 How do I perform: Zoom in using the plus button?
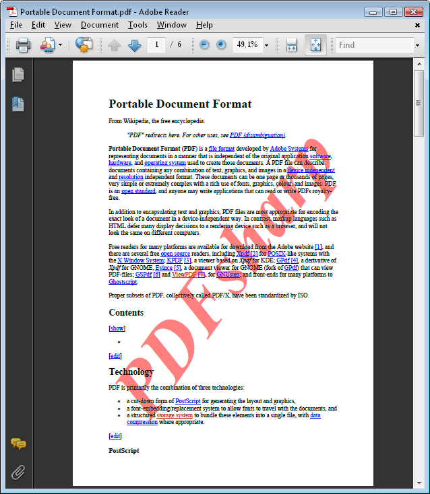(221, 45)
